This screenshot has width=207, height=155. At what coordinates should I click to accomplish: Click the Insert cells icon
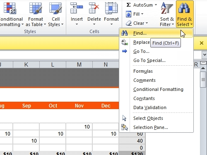[x=77, y=8]
